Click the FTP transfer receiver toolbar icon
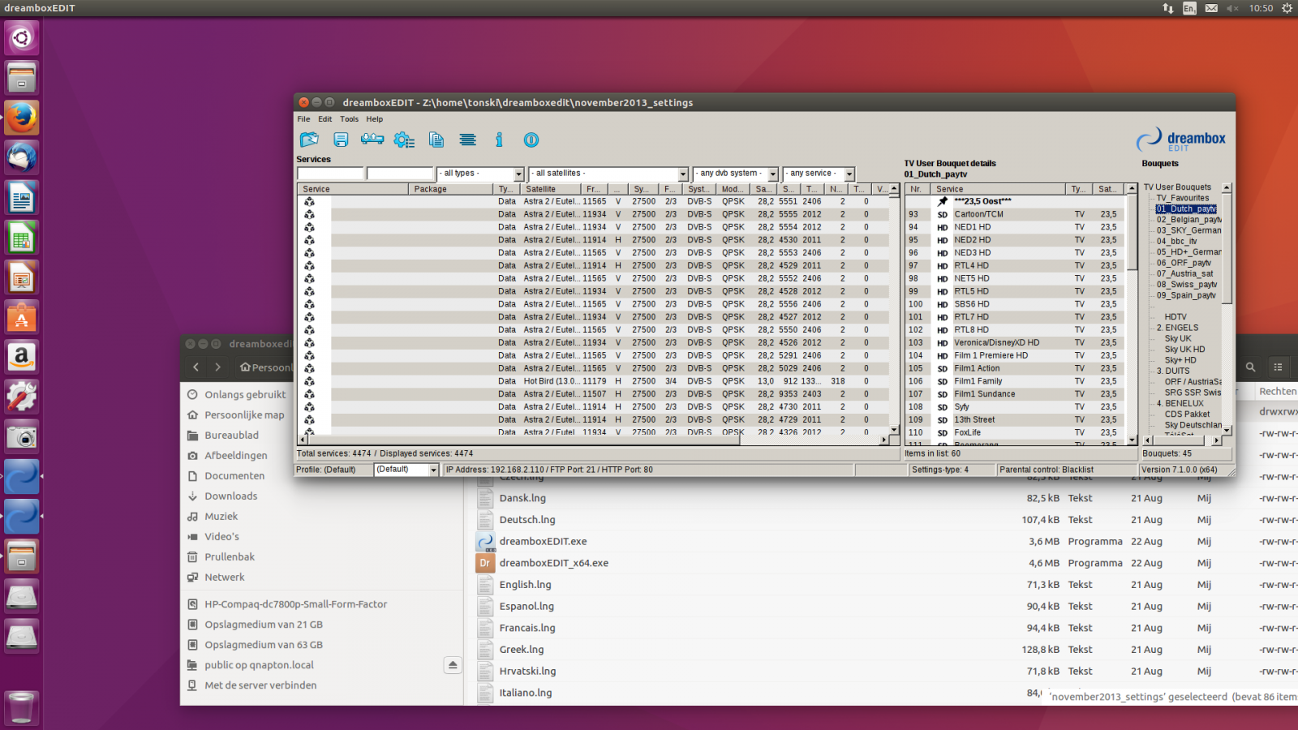Image resolution: width=1298 pixels, height=730 pixels. point(372,140)
